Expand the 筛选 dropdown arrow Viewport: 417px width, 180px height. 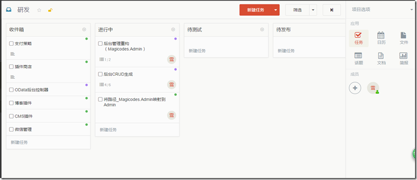(313, 10)
